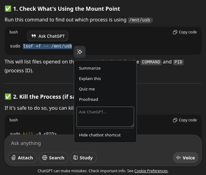This screenshot has height=175, width=206.
Task: Click the Ask ChatGPT quote popup
Action: pos(48,36)
